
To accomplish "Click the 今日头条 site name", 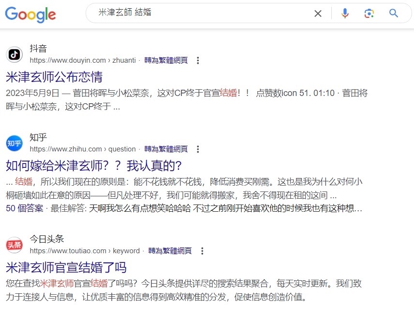I will click(x=47, y=239).
